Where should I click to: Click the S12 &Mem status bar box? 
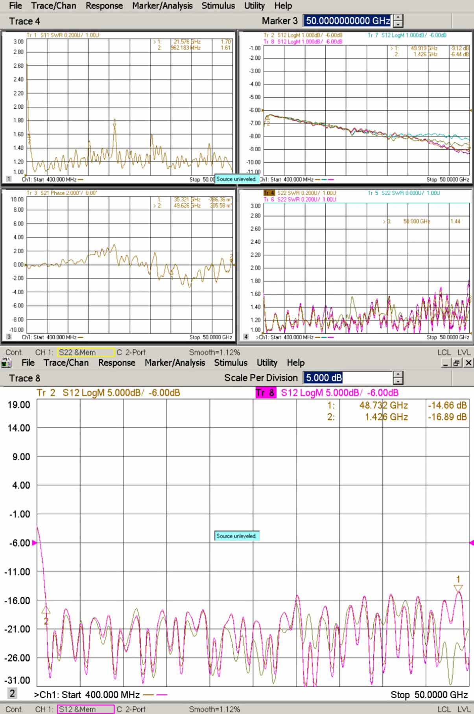[86, 709]
